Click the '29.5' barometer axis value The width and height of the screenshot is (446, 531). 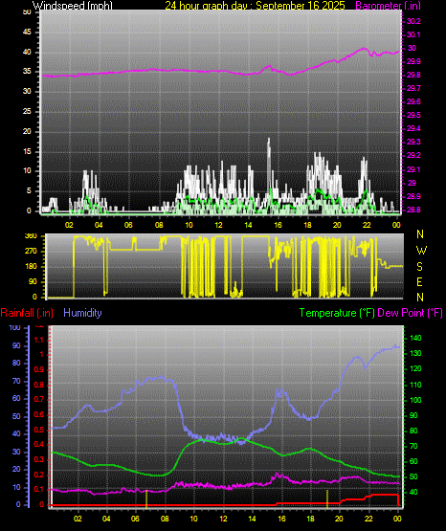413,115
